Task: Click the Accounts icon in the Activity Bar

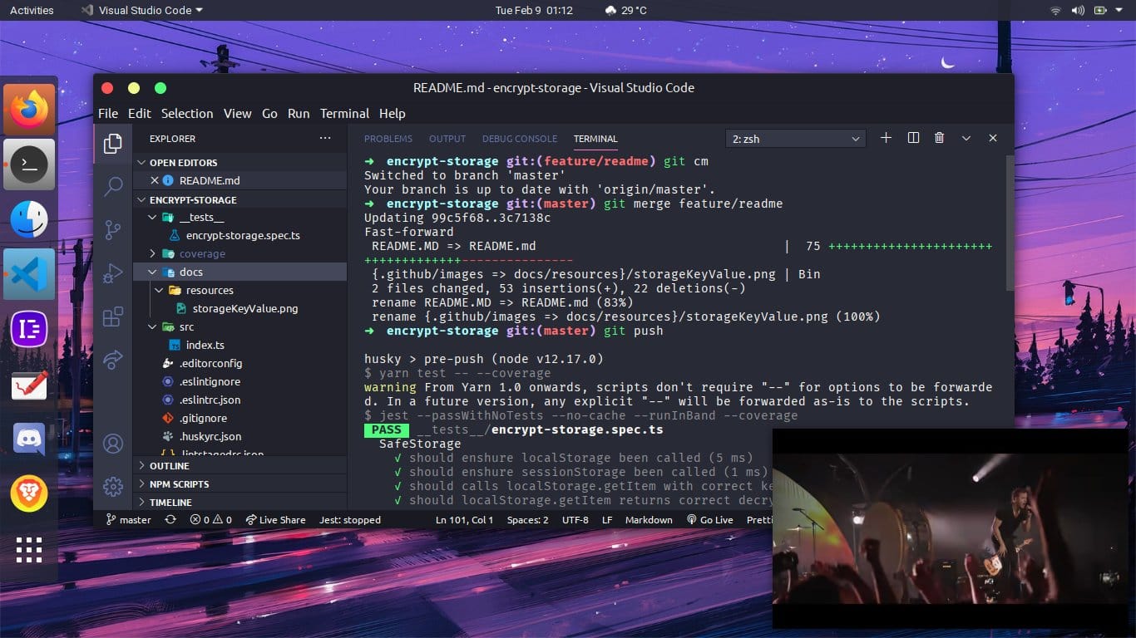Action: click(113, 444)
